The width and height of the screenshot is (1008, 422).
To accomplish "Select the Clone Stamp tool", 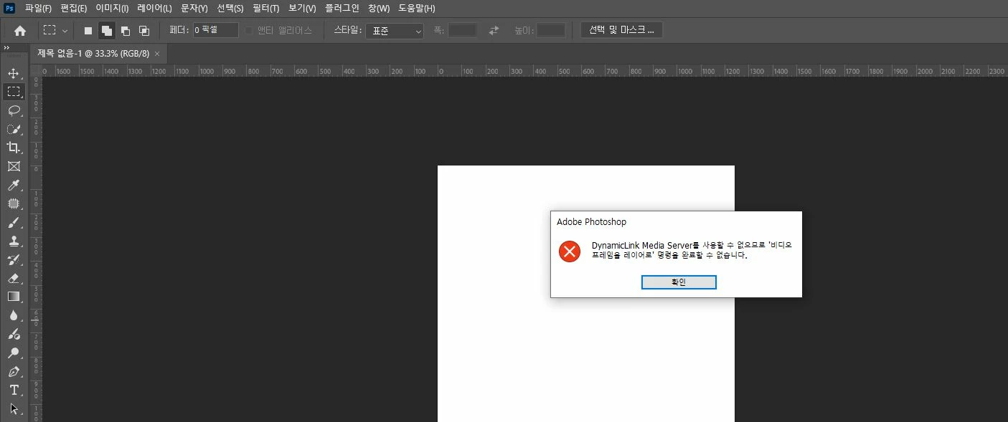I will 14,241.
